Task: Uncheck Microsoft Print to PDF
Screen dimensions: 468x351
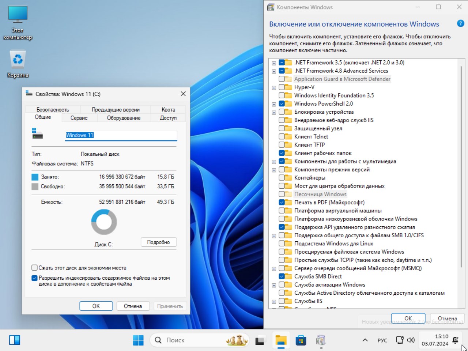Action: [x=282, y=203]
